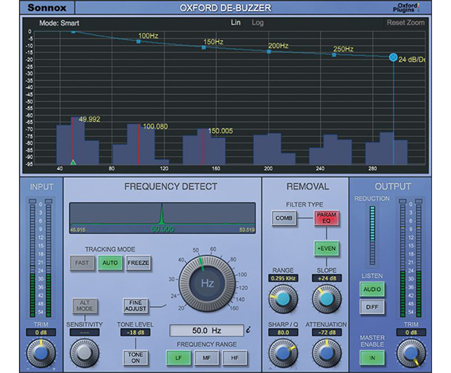Viewport: 451px width, 373px height.
Task: Toggle ALT MODE button
Action: (85, 306)
